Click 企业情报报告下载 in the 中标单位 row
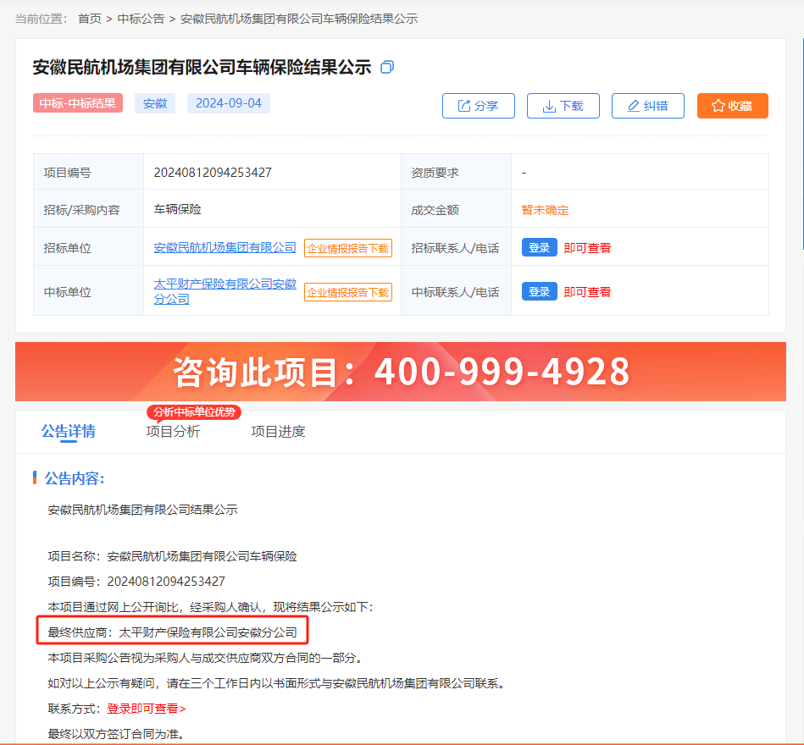The image size is (804, 745). 348,293
